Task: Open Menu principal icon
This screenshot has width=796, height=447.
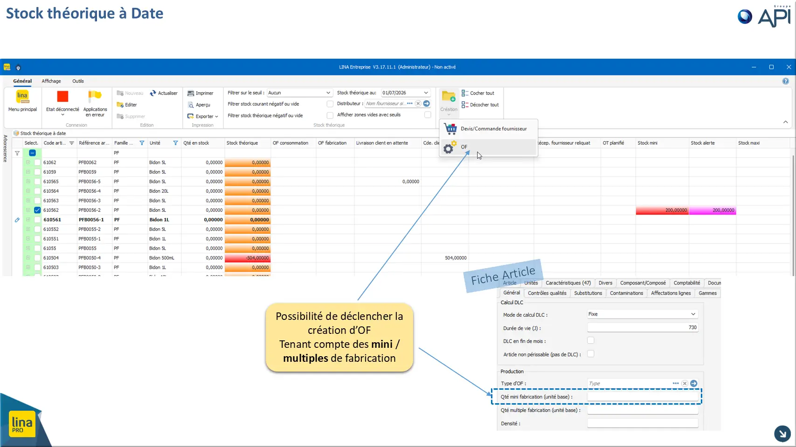Action: pyautogui.click(x=22, y=97)
